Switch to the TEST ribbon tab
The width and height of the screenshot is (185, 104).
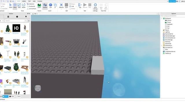29,1
